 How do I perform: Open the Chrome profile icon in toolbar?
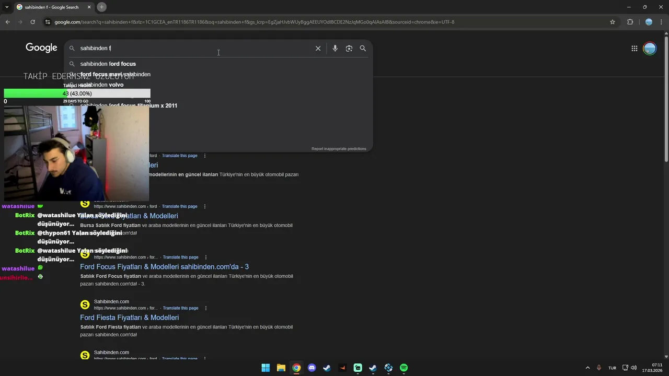tap(649, 22)
